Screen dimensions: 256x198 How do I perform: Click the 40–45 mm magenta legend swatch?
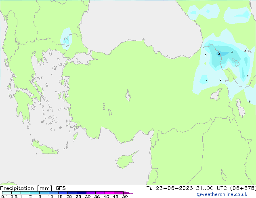point(109,193)
